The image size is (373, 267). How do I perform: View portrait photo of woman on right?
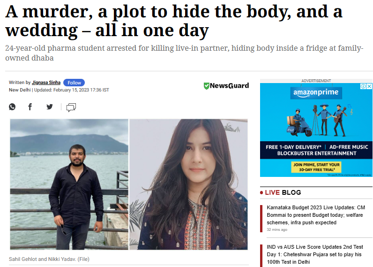pos(189,184)
